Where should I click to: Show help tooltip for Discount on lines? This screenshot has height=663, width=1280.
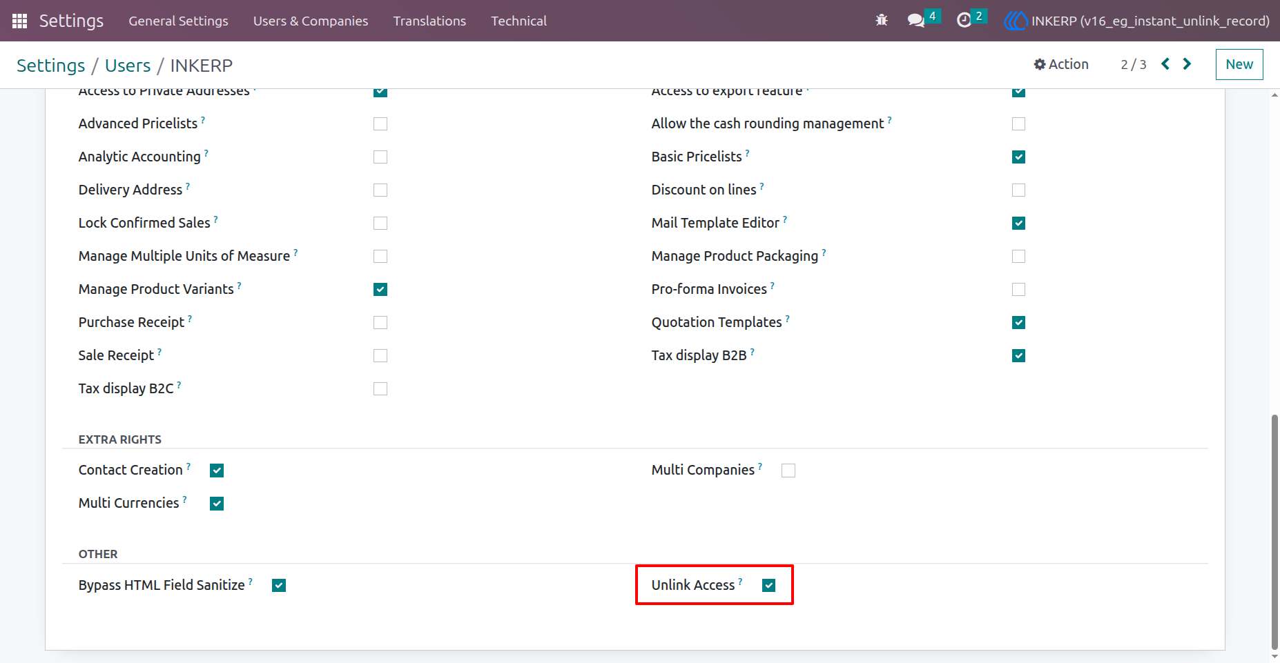[x=762, y=186]
